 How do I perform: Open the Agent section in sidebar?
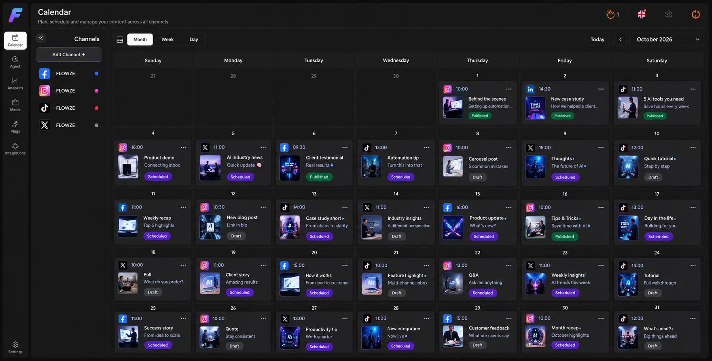[x=15, y=62]
